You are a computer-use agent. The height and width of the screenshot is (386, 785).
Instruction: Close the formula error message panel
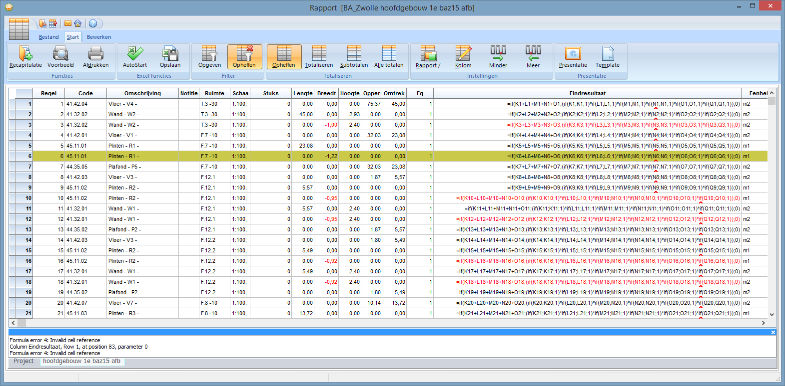tap(773, 332)
